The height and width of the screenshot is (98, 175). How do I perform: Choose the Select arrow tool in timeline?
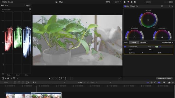click(34, 82)
